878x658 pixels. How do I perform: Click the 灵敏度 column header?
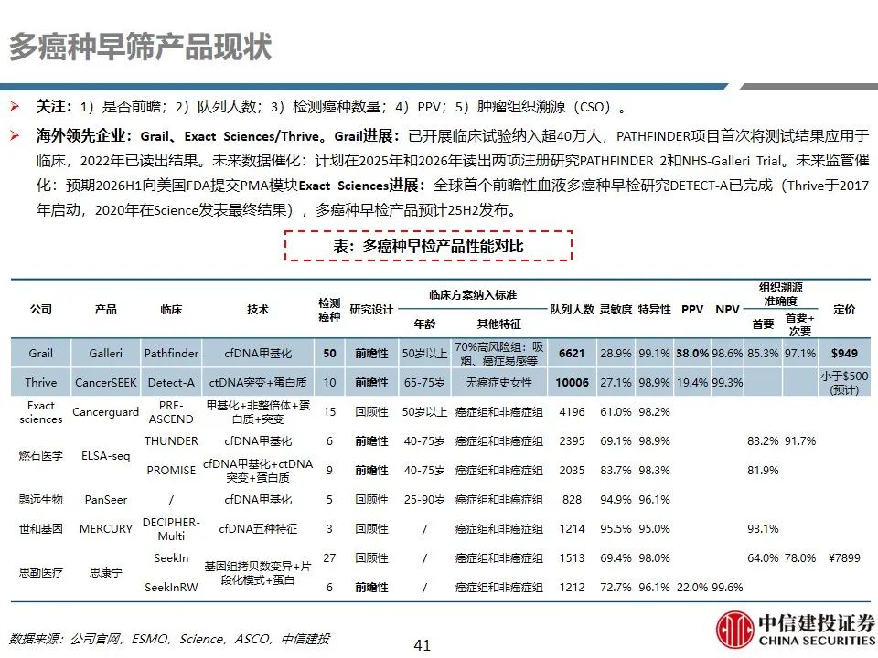pos(616,310)
